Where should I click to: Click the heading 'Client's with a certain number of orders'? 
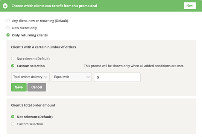[x=43, y=47]
